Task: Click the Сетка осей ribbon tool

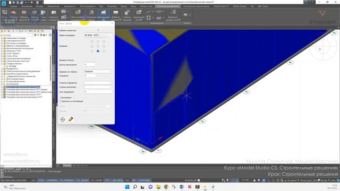Action: point(5,15)
